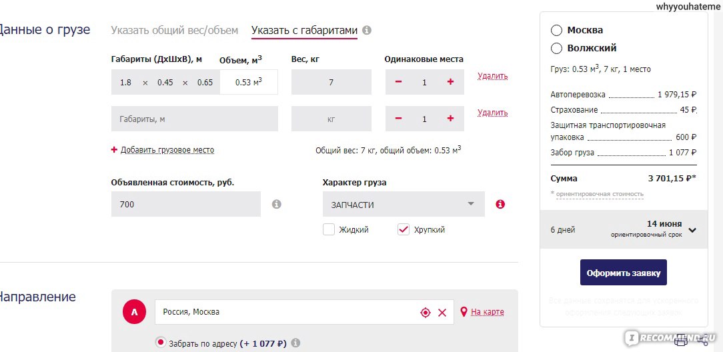Click the declared value input field
Image resolution: width=723 pixels, height=352 pixels.
tap(185, 204)
